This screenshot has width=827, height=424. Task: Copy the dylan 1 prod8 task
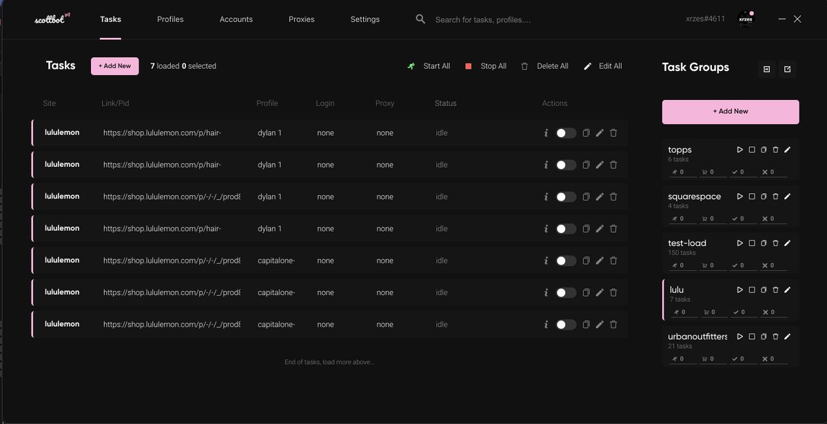[586, 197]
